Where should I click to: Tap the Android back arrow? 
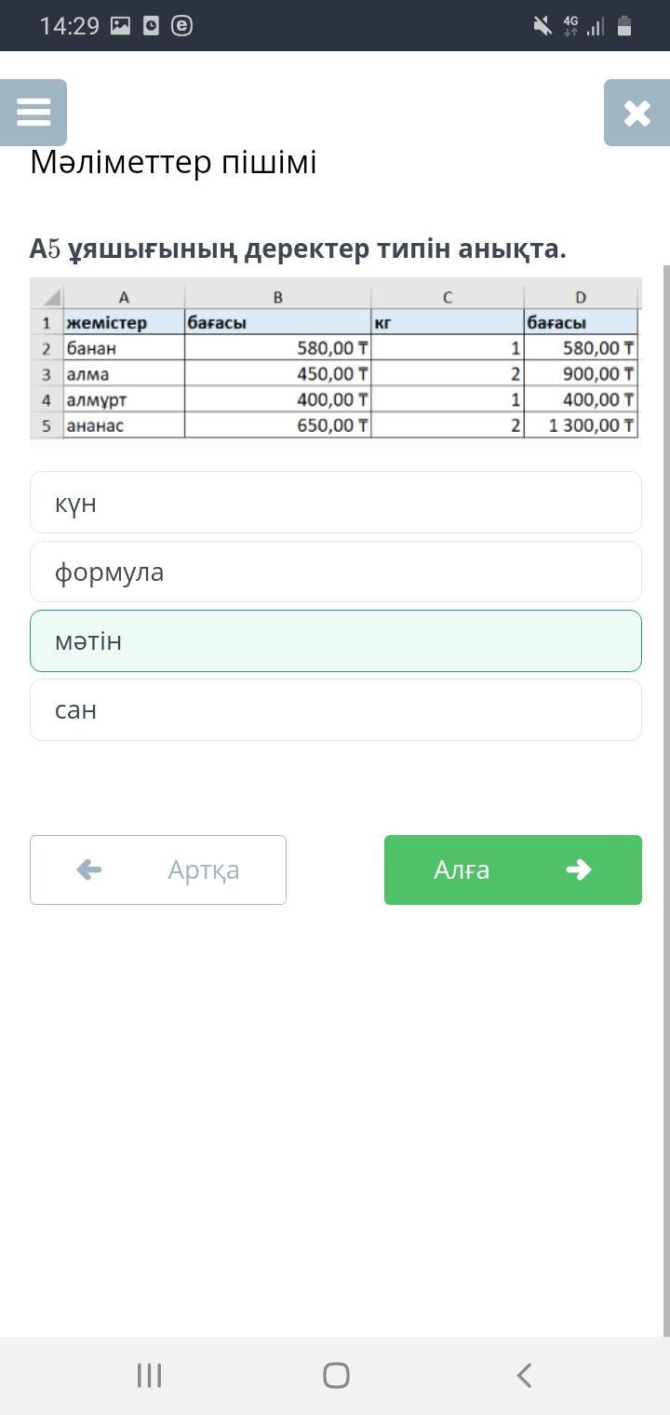[524, 1375]
